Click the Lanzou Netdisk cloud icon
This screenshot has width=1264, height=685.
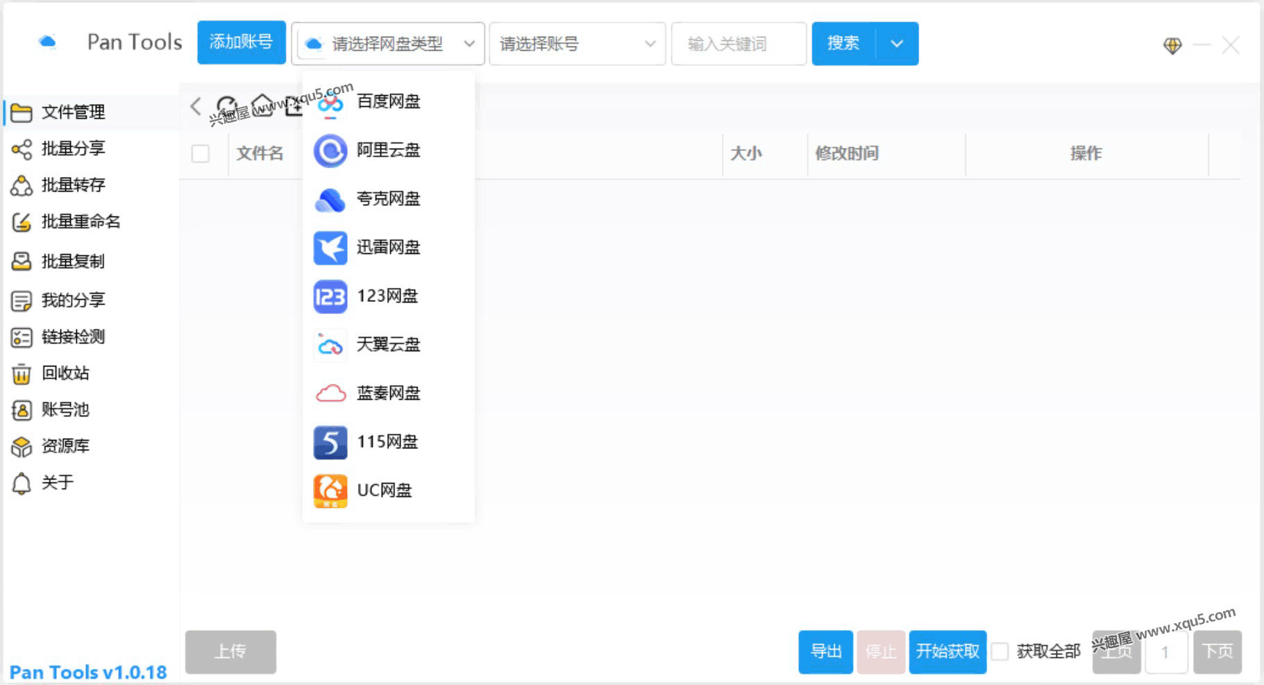(x=330, y=394)
